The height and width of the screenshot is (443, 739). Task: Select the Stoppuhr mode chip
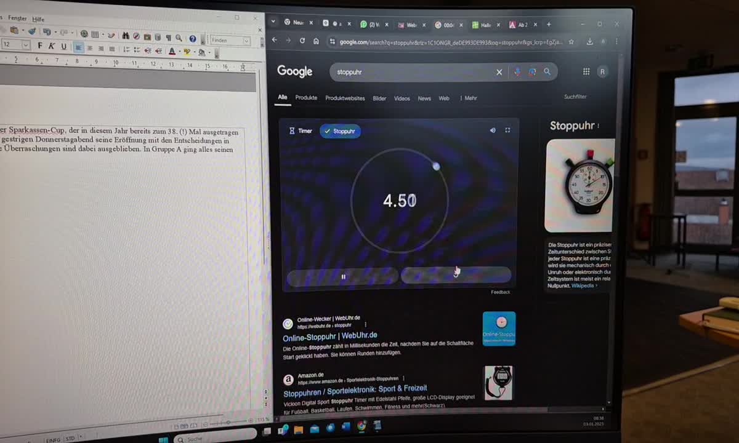340,131
